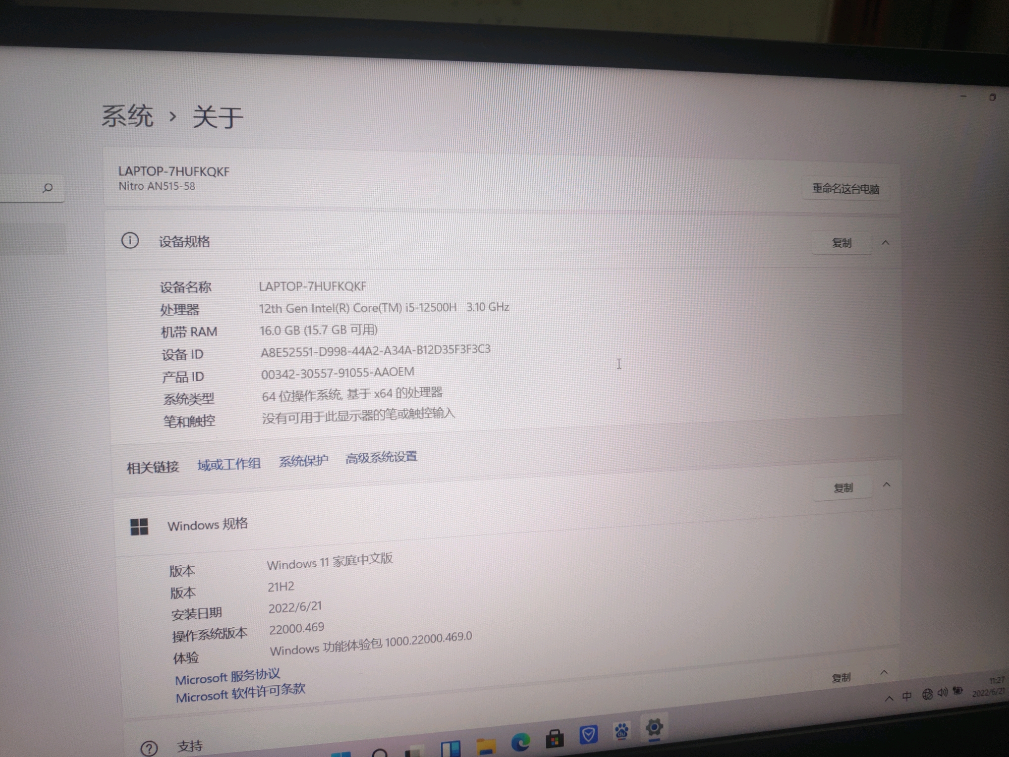Open the 系统保护 link
Image resolution: width=1009 pixels, height=757 pixels.
point(304,460)
